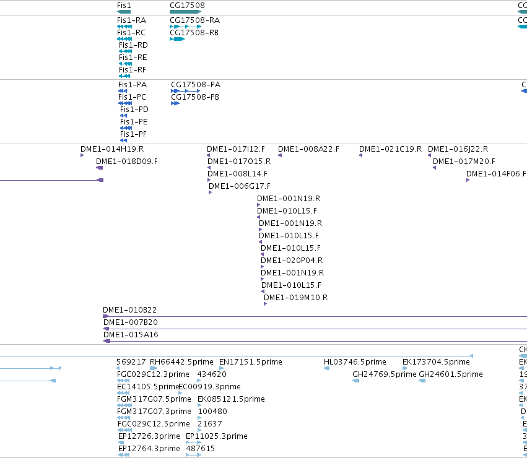Image resolution: width=527 pixels, height=458 pixels.
Task: Click the Fis1 gene label
Action: pos(124,6)
